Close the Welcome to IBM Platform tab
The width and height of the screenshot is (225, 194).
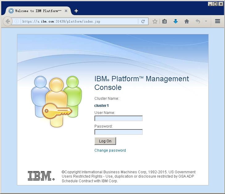click(66, 11)
